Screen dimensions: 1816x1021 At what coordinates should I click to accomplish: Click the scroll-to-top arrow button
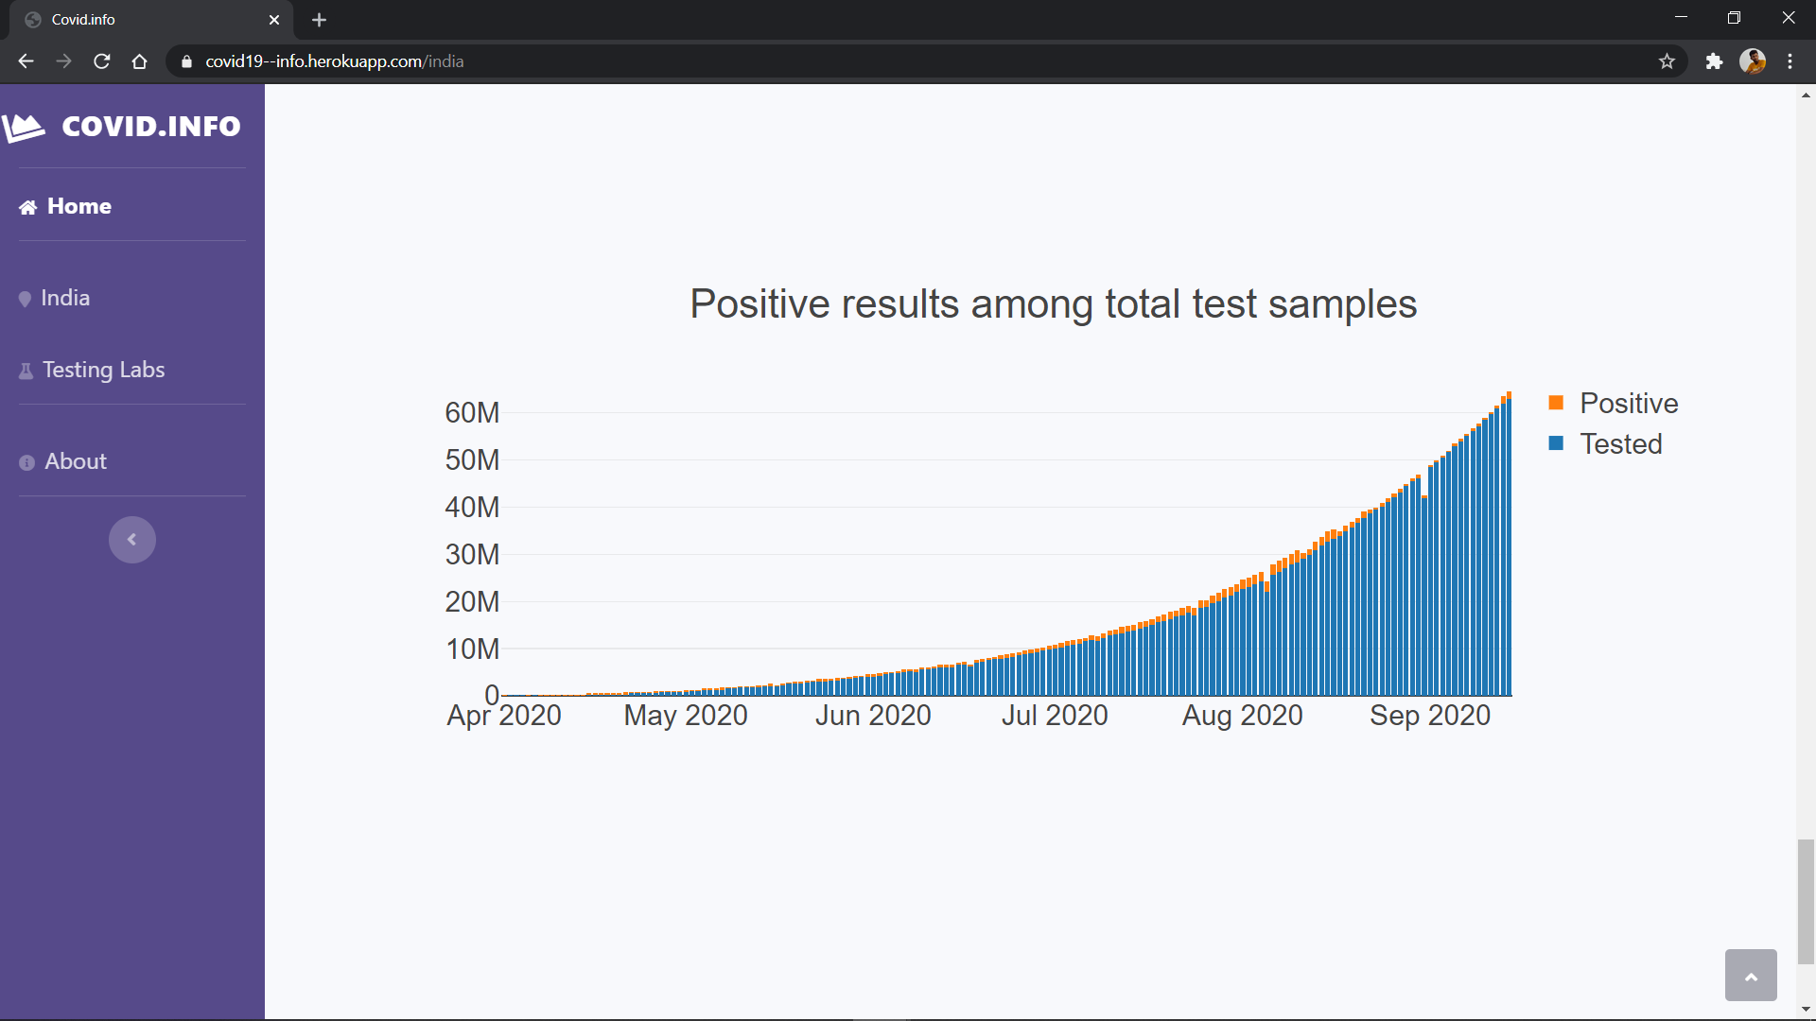click(x=1750, y=976)
